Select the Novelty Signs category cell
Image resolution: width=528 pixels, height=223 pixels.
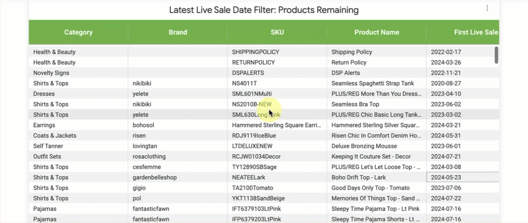[x=79, y=73]
